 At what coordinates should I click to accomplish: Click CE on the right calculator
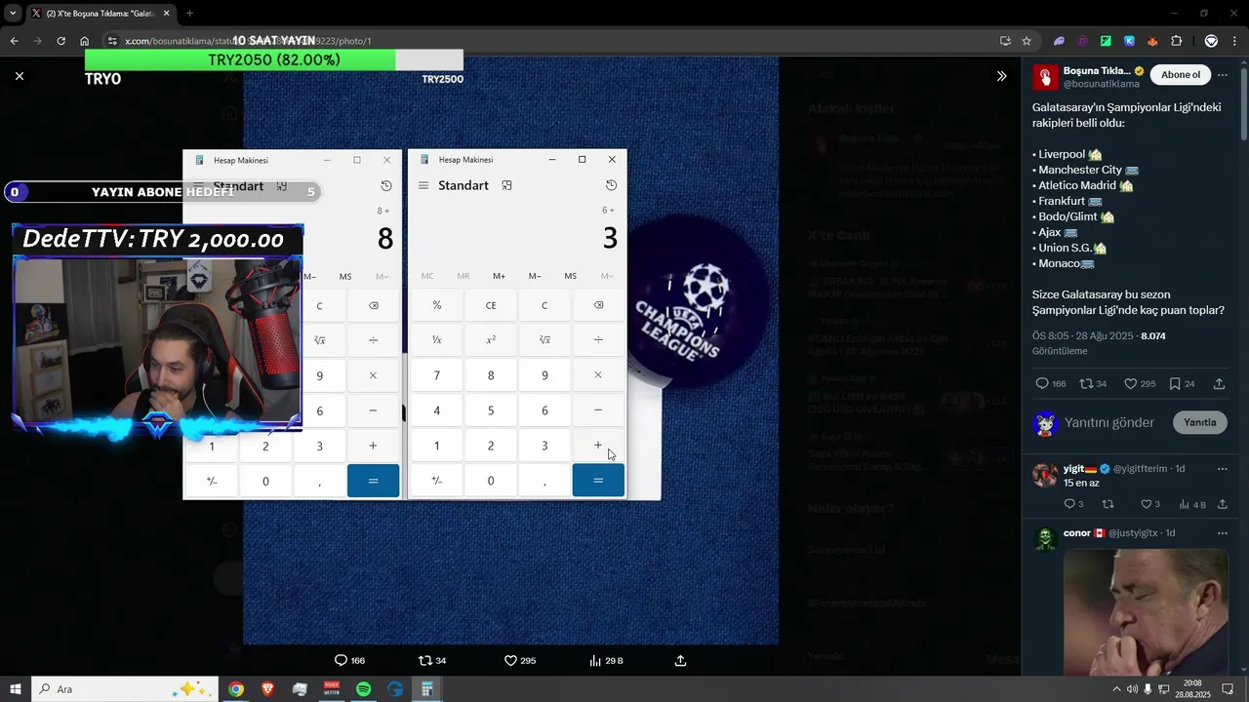(491, 305)
